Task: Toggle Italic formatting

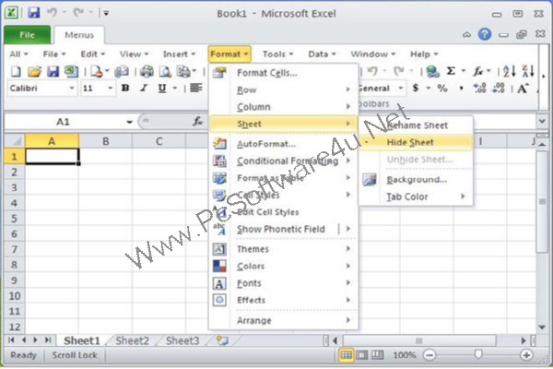Action: pyautogui.click(x=144, y=88)
